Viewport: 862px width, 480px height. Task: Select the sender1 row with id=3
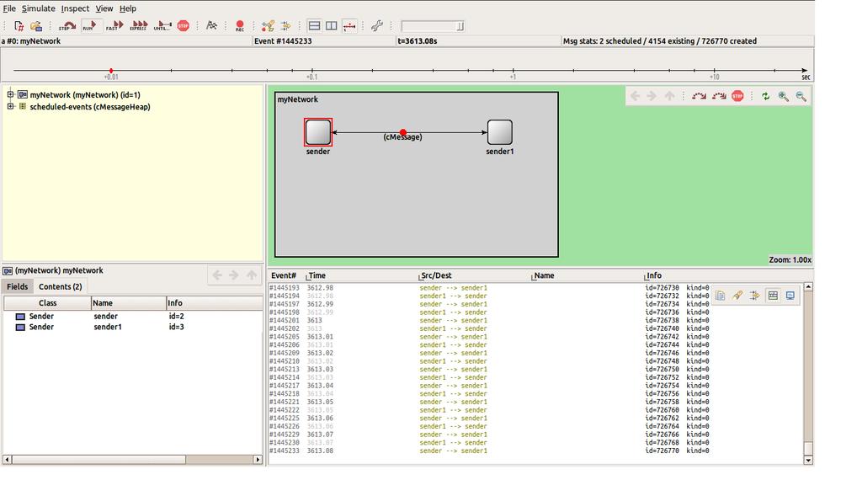(x=132, y=327)
